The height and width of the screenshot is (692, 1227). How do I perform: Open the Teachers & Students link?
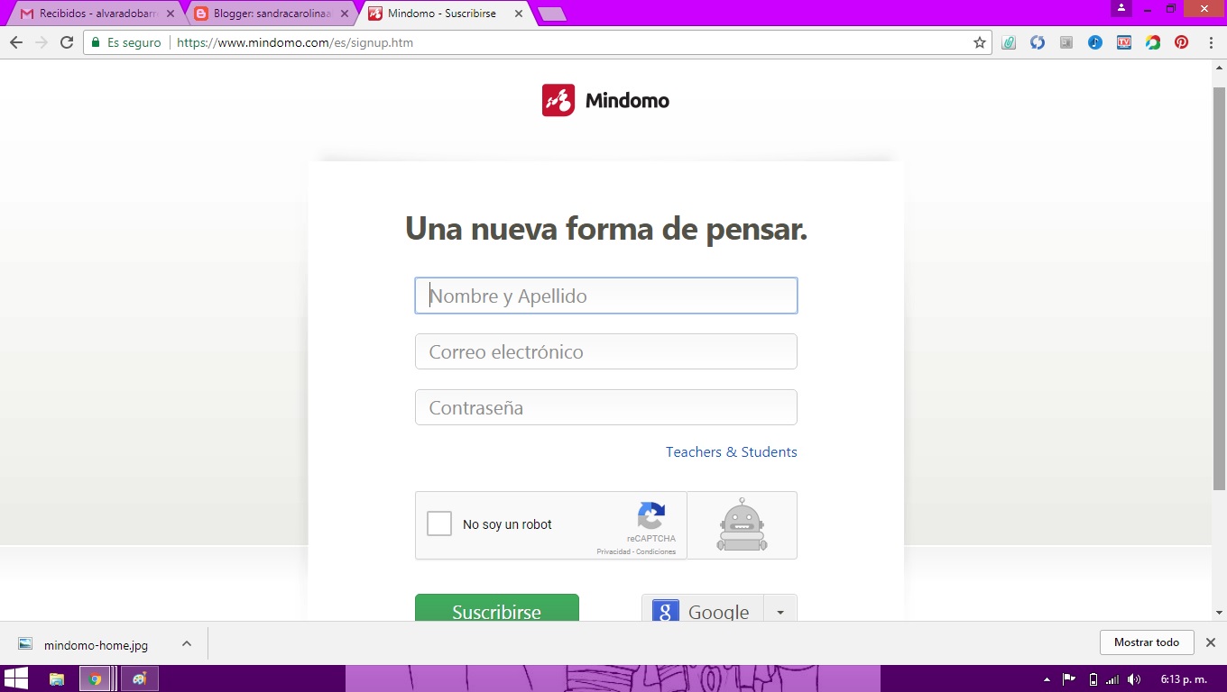tap(731, 451)
